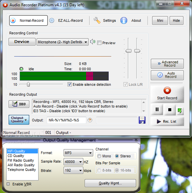Select Telephone Quality preset
The width and height of the screenshot is (192, 193).
(x=22, y=170)
